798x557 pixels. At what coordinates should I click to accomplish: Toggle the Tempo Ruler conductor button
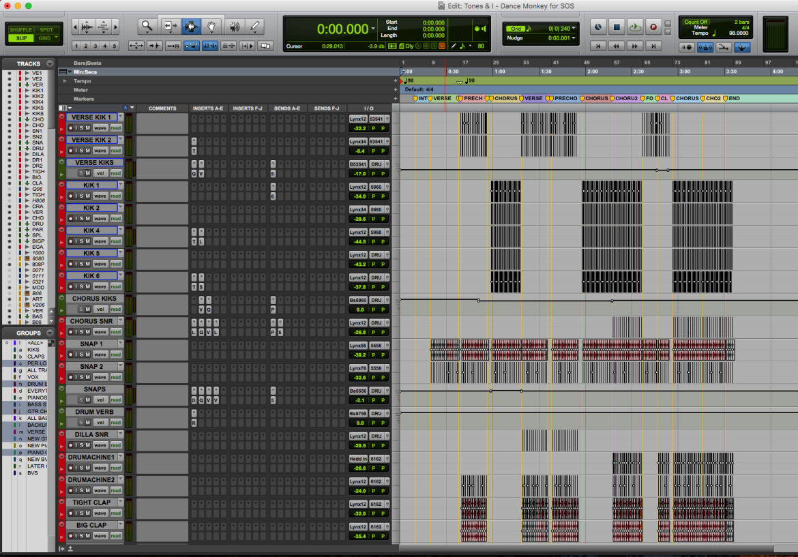click(x=742, y=47)
